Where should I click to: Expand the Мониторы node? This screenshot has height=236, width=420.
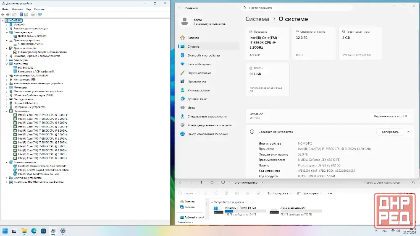[x=7, y=87]
